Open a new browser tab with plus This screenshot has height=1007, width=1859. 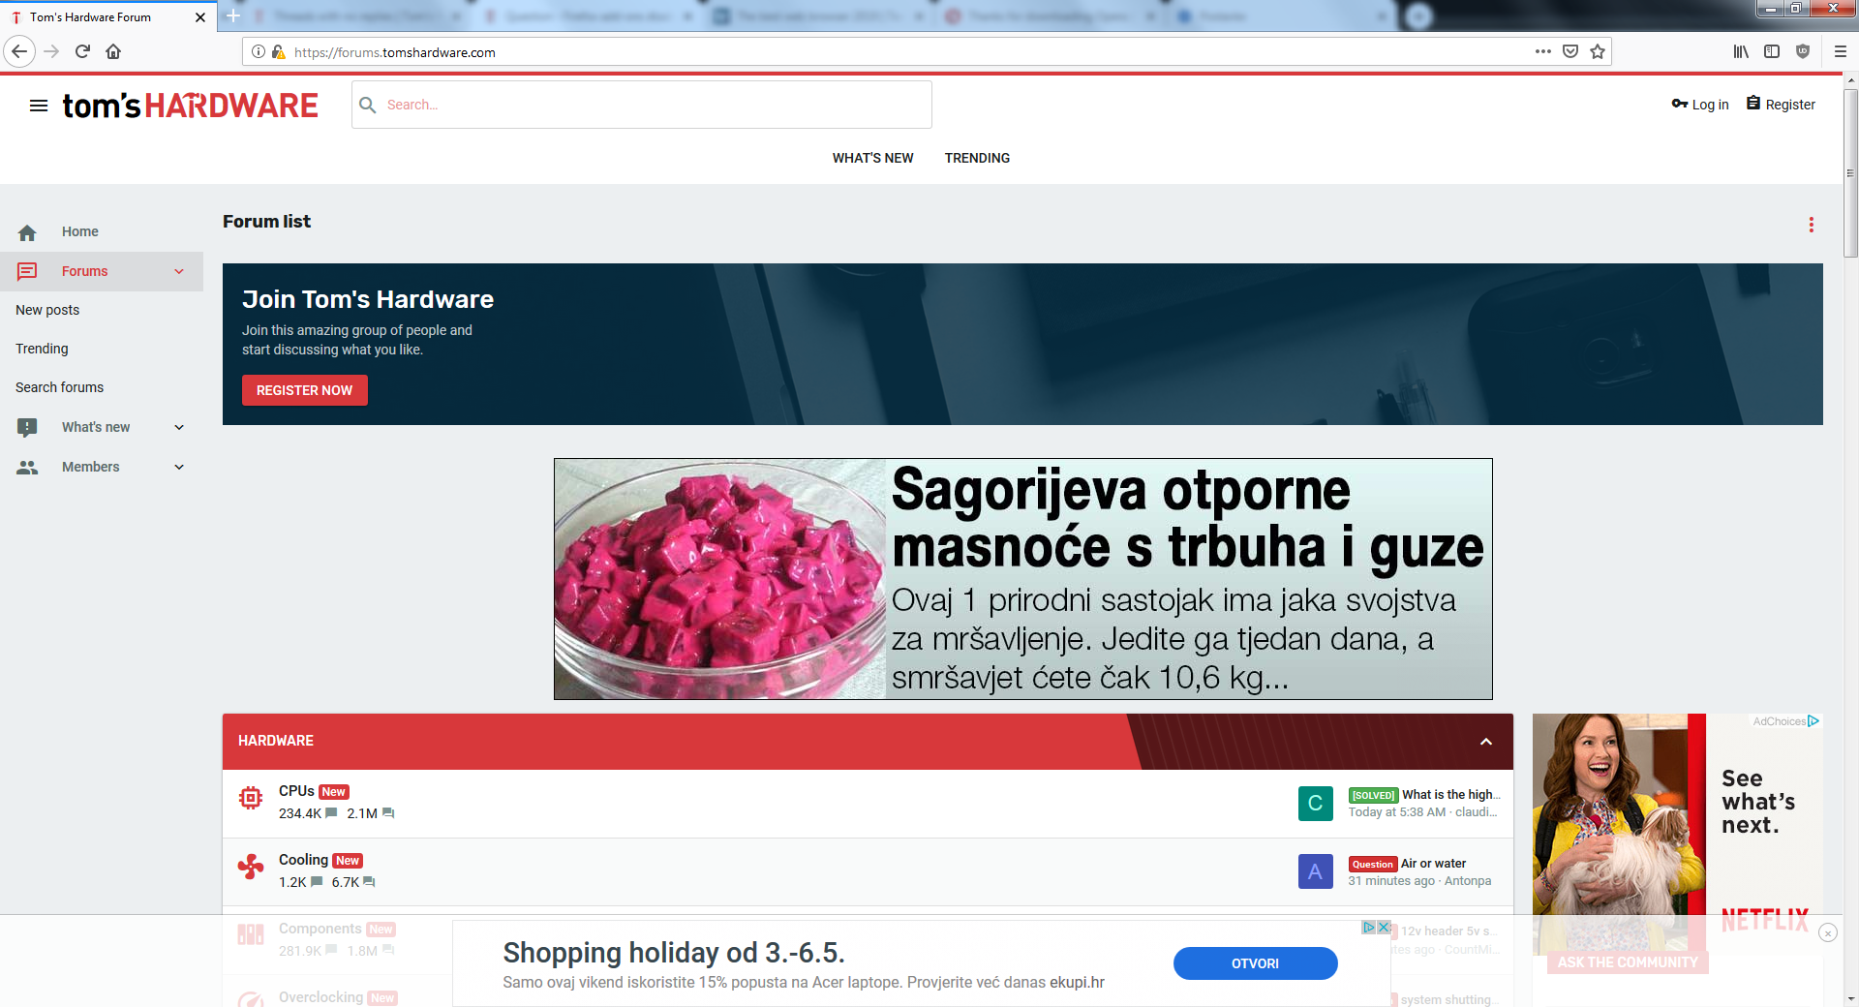(x=233, y=16)
